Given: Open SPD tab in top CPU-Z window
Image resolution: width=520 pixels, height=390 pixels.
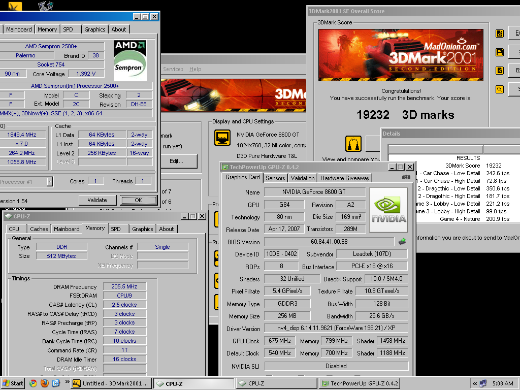Looking at the screenshot, I should (x=68, y=29).
